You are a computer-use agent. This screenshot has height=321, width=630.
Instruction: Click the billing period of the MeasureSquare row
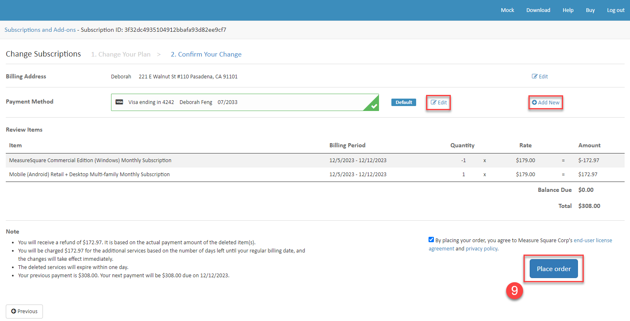click(x=358, y=160)
